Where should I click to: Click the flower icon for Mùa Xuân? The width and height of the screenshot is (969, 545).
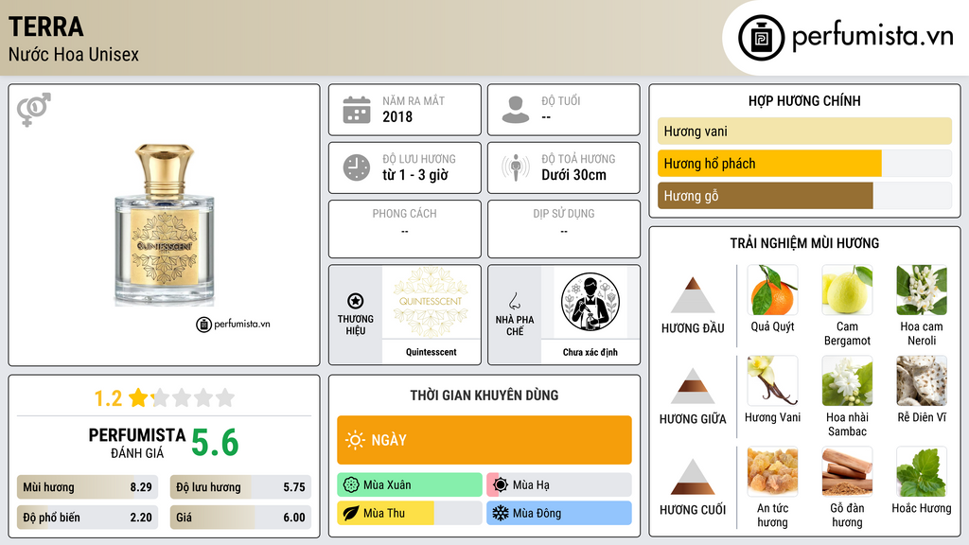point(351,484)
